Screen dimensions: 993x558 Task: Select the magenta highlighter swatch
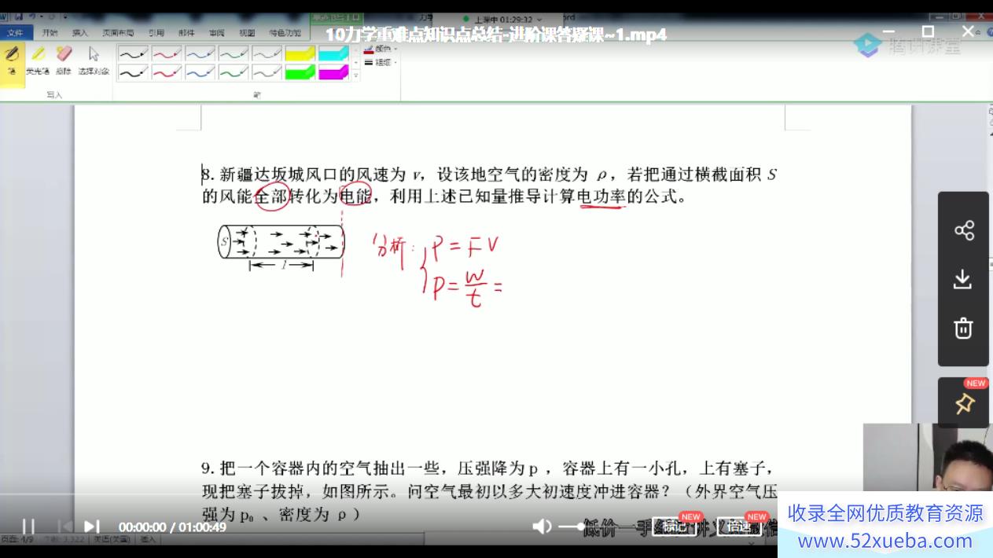[x=333, y=72]
